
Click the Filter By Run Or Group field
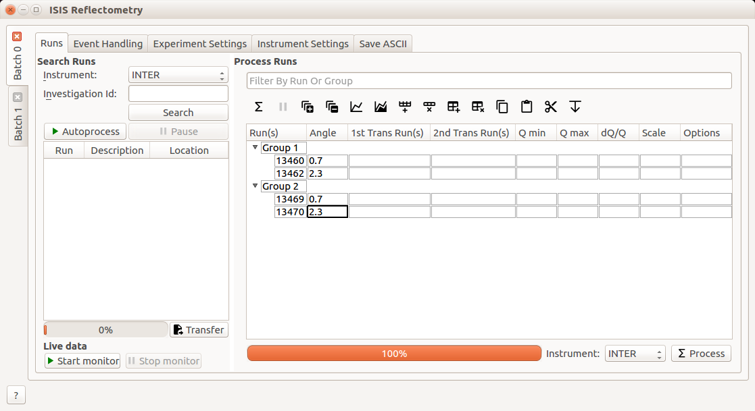(489, 81)
